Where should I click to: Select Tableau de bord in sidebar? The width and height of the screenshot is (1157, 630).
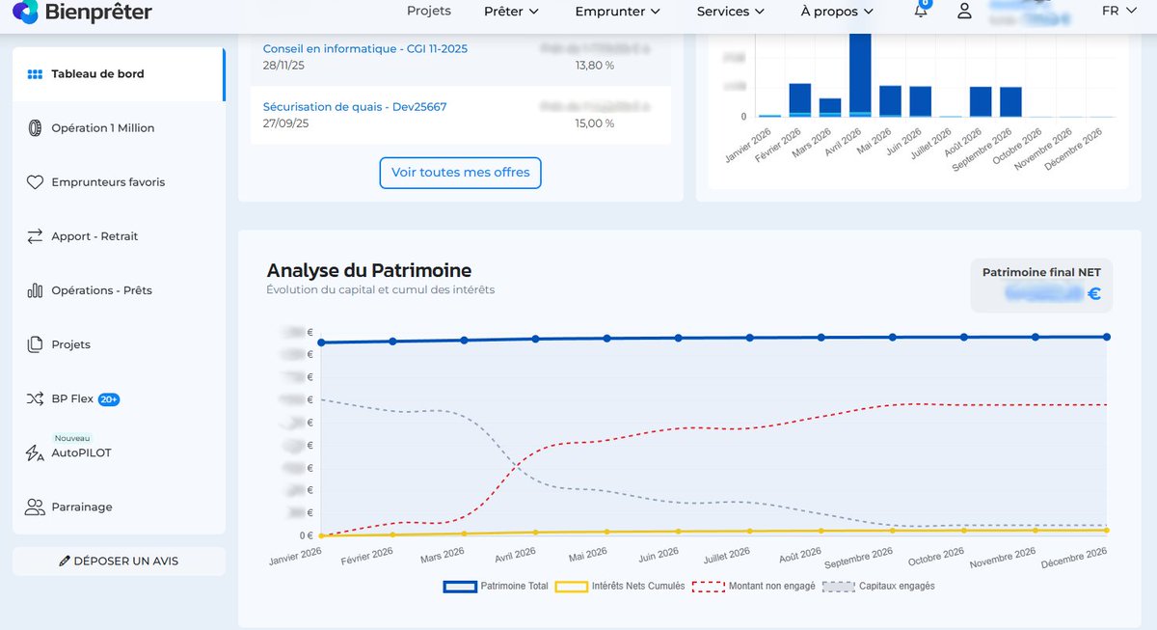119,74
